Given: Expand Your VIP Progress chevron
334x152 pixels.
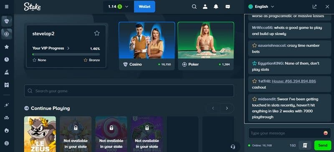Looking at the screenshot, I should click(68, 48).
